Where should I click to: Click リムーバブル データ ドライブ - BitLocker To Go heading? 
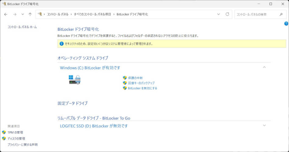(x=94, y=118)
